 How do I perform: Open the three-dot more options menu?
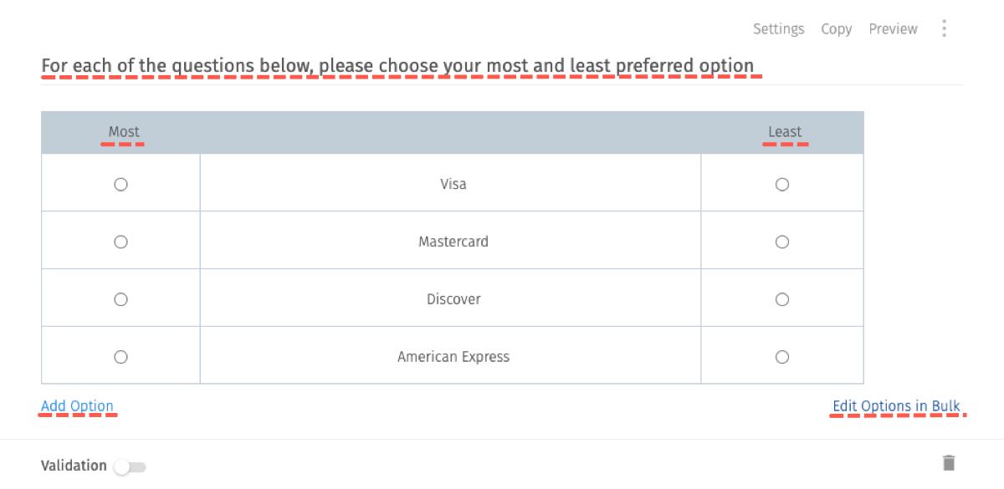(944, 28)
